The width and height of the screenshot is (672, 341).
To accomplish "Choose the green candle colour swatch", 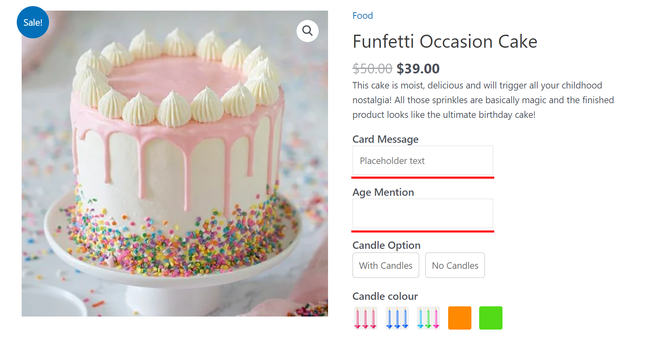I will [x=491, y=318].
